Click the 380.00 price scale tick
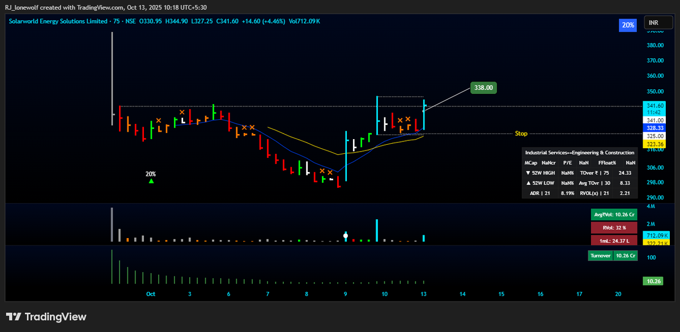The image size is (680, 332). click(655, 45)
